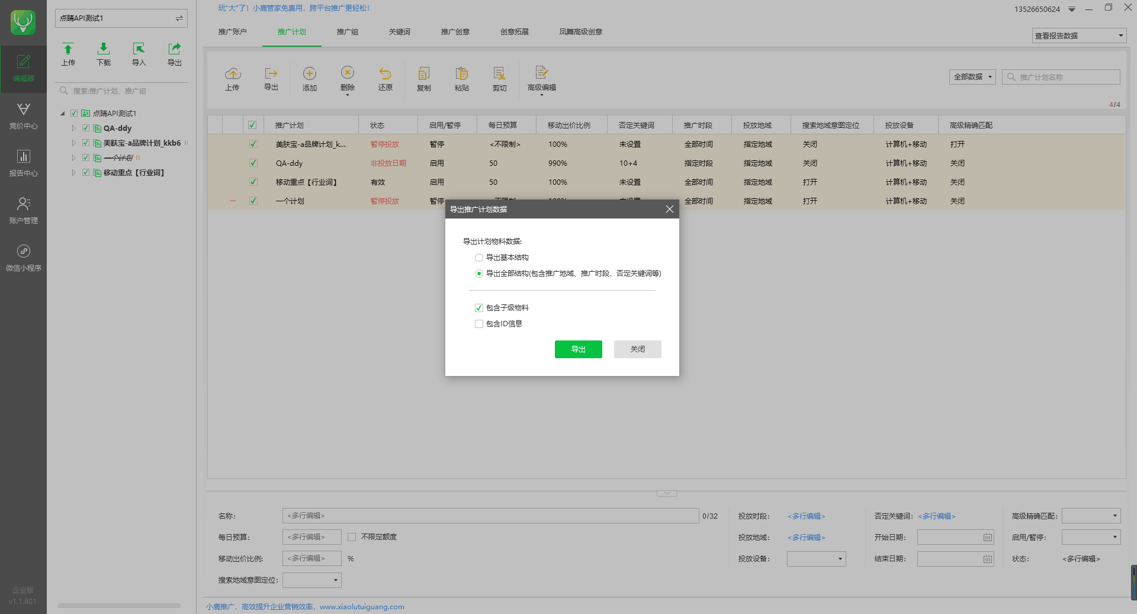Open 启用/暂停 dropdown in bottom panel
Image resolution: width=1137 pixels, height=614 pixels.
[x=1091, y=537]
